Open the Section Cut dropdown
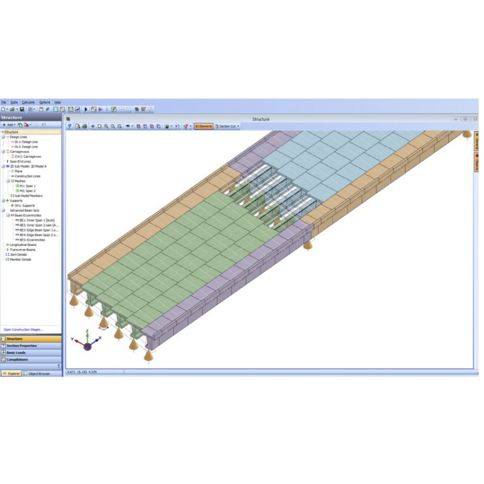484x484 pixels. [x=227, y=126]
